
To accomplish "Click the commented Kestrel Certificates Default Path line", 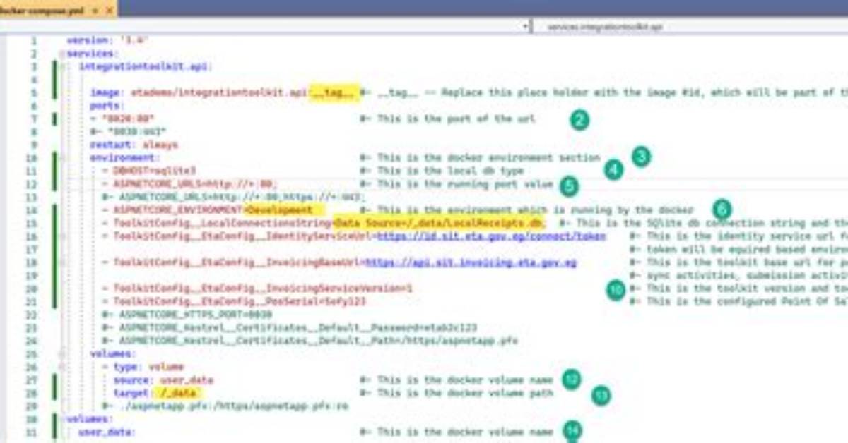I will point(310,341).
